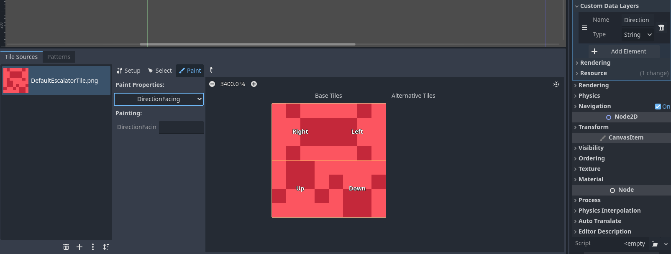The image size is (671, 254).
Task: Click the zoom out minus icon
Action: click(212, 84)
